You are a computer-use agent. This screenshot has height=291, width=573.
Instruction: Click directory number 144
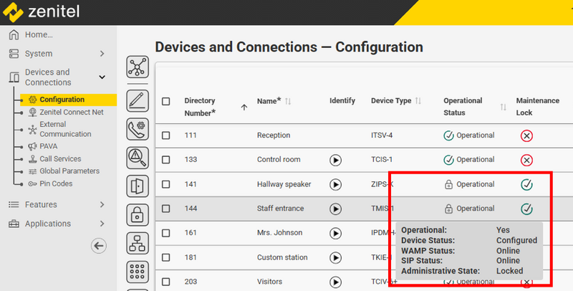191,209
